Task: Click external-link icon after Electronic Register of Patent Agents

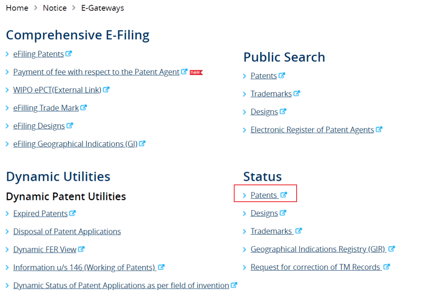Action: 379,129
